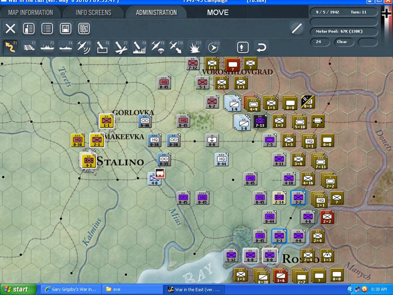Select the 0-0 airbase unit counter
Image resolution: width=393 pixels, height=295 pixels.
tap(212, 140)
